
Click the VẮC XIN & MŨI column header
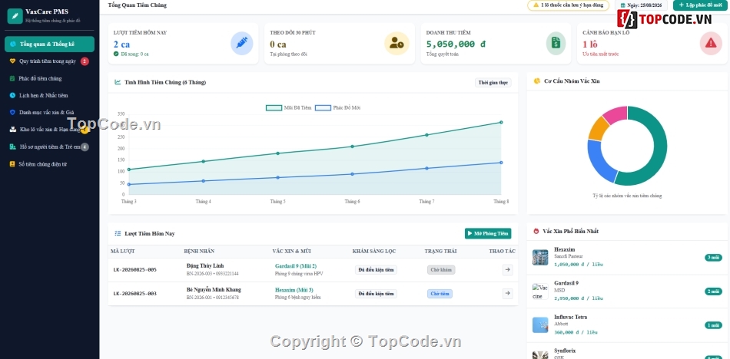pyautogui.click(x=291, y=251)
